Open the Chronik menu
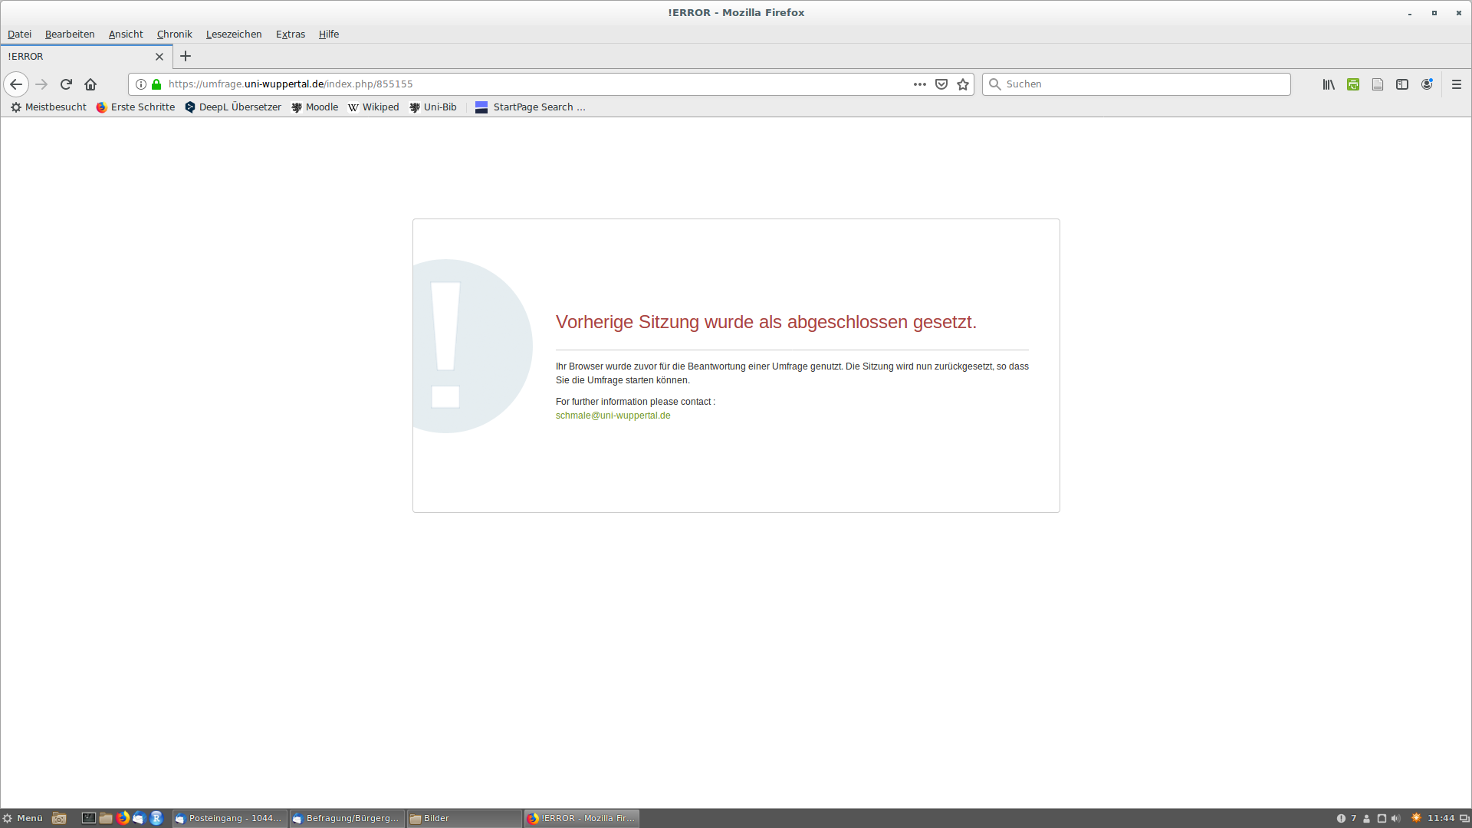Image resolution: width=1472 pixels, height=828 pixels. pyautogui.click(x=174, y=34)
